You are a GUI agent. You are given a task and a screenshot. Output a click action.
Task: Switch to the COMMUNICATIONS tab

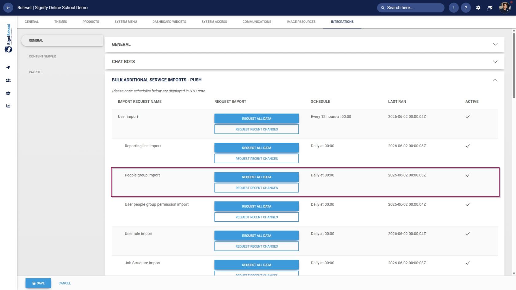coord(257,22)
